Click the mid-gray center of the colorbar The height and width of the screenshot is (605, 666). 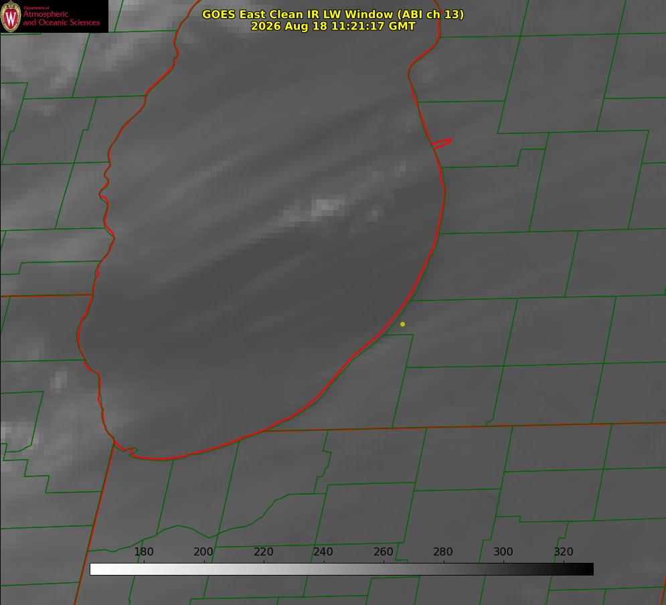coord(341,570)
